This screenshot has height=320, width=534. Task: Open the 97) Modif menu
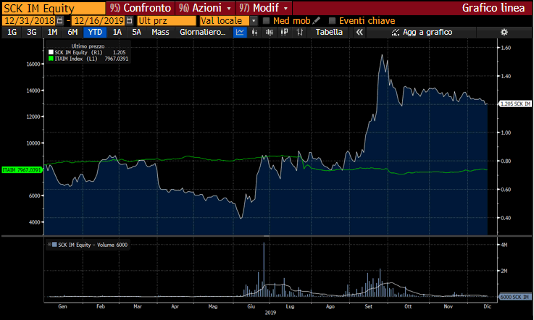click(264, 8)
